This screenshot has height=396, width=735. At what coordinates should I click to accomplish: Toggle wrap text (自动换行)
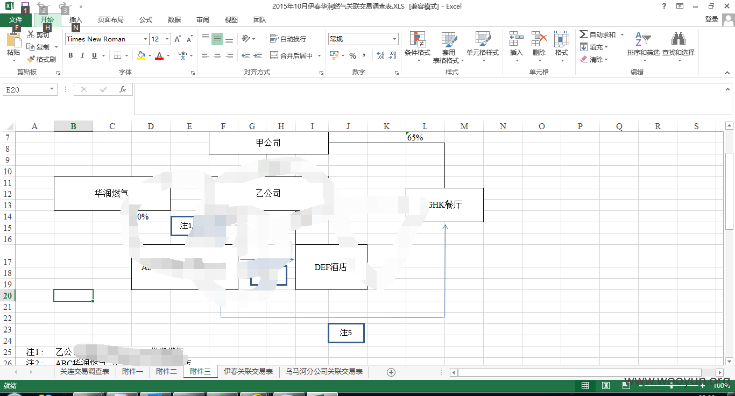[x=288, y=39]
